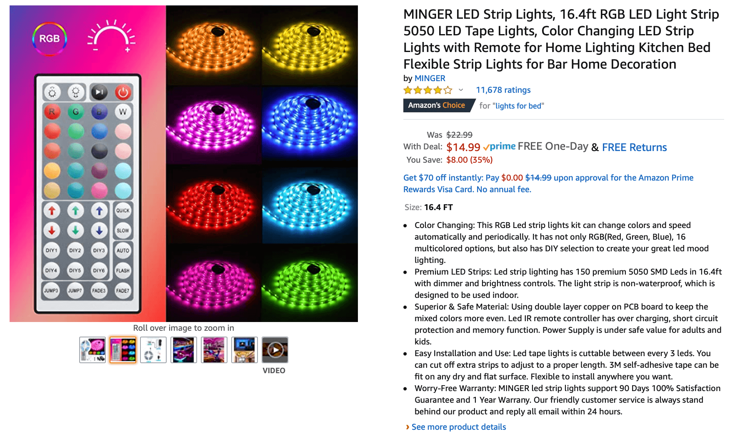Open the FREE Returns link
This screenshot has width=735, height=441.
point(634,147)
